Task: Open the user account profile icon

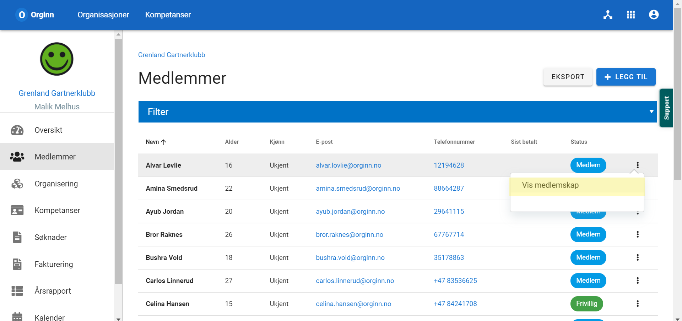Action: point(654,15)
